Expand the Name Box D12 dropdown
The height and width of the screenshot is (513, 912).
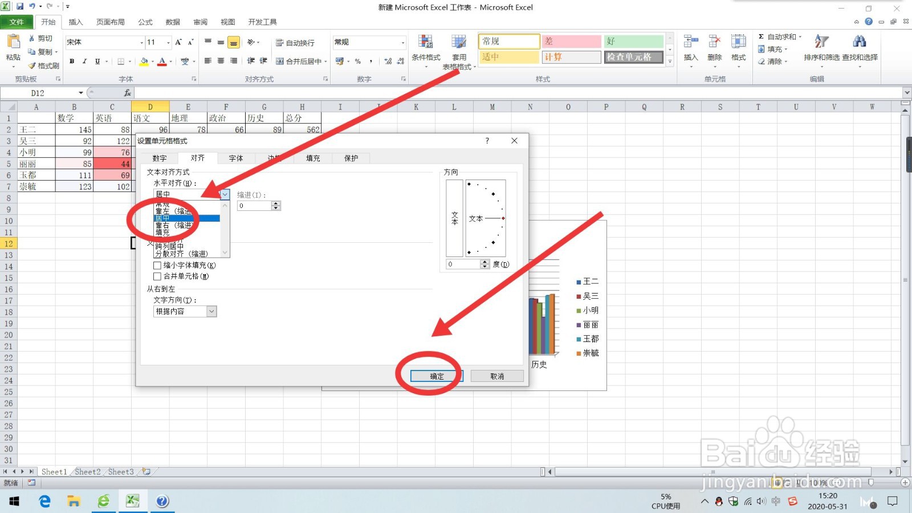tap(81, 92)
